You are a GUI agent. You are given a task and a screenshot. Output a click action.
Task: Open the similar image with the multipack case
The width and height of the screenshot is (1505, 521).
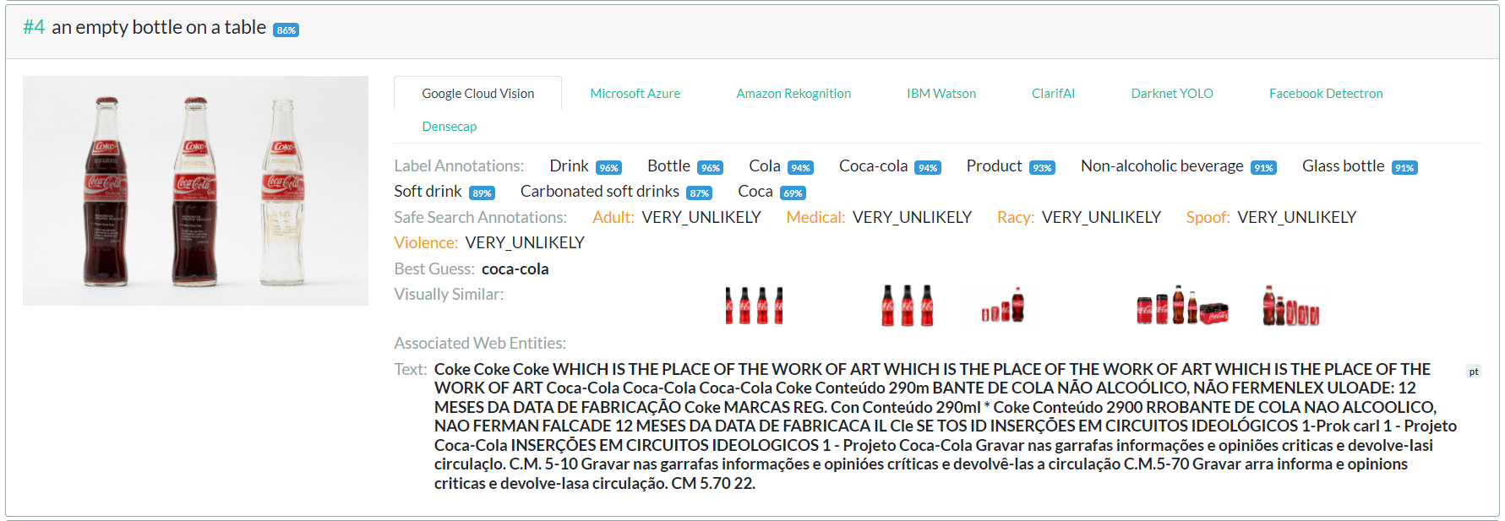1182,306
